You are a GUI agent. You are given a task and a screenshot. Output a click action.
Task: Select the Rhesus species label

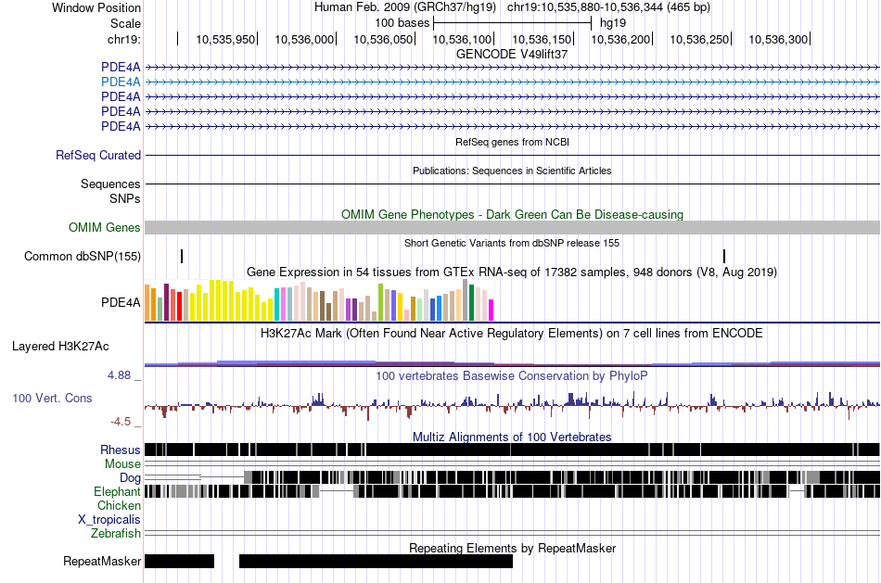click(x=121, y=450)
